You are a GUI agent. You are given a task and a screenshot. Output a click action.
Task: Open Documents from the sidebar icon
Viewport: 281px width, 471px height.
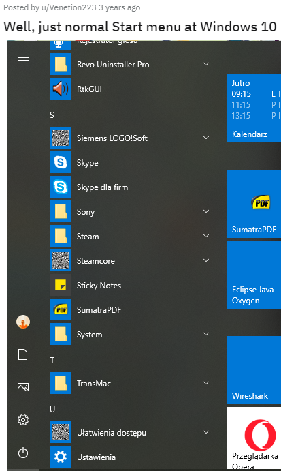click(x=23, y=354)
